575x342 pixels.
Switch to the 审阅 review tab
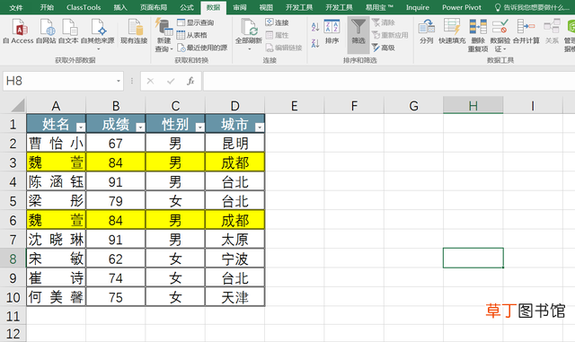240,7
